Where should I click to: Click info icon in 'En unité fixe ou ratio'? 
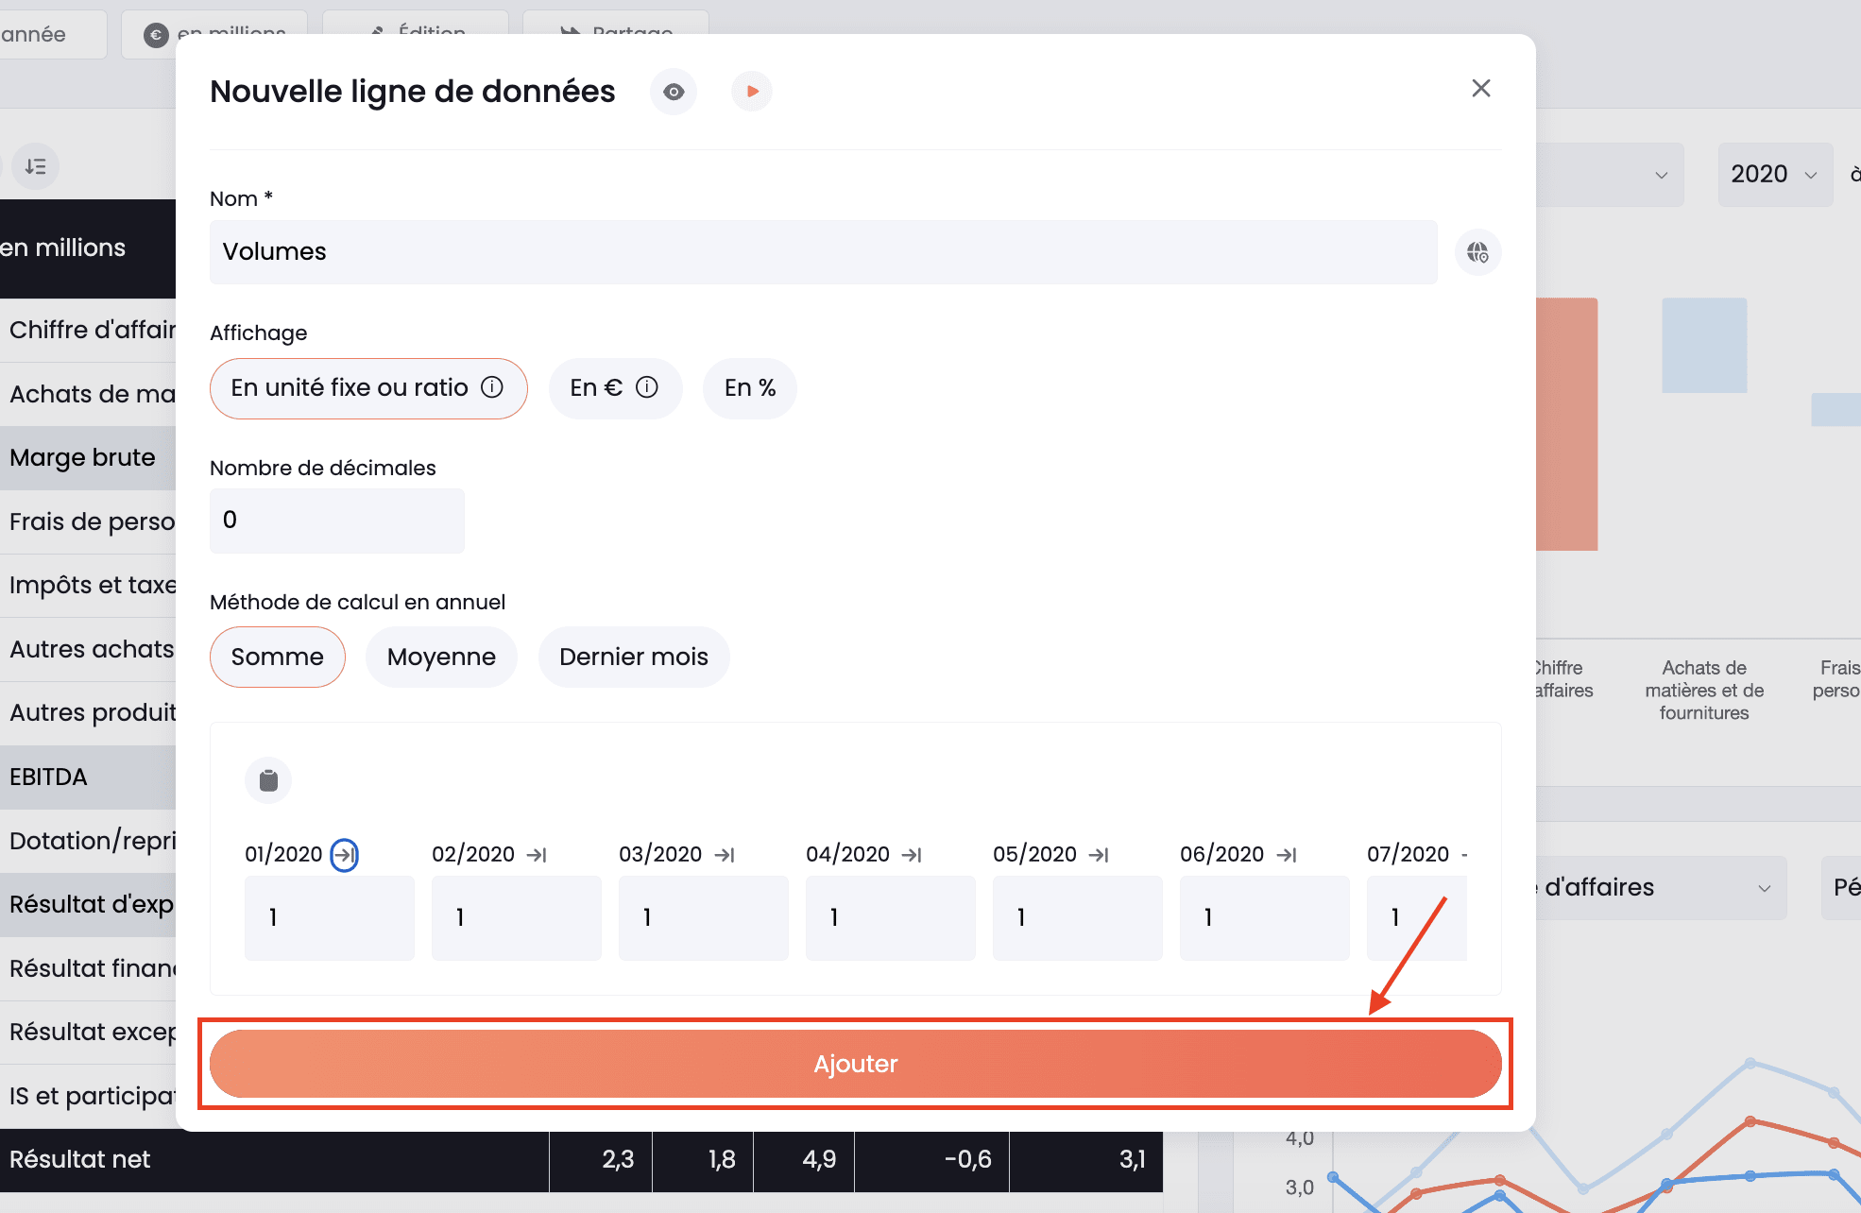pos(492,387)
